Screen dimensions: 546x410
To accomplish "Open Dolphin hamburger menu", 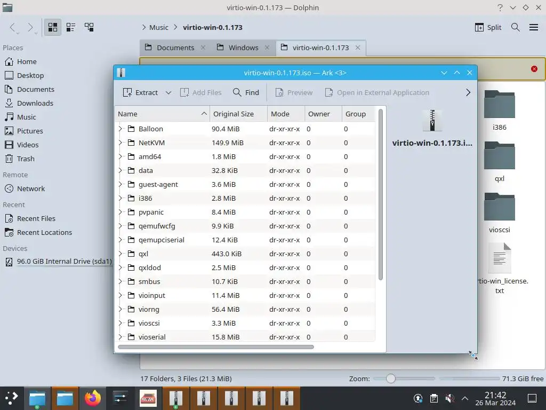I will pyautogui.click(x=534, y=27).
